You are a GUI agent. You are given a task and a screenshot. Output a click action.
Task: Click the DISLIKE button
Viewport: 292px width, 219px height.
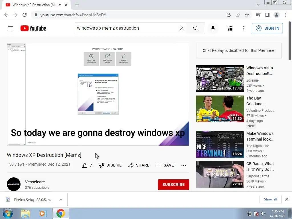tap(110, 165)
